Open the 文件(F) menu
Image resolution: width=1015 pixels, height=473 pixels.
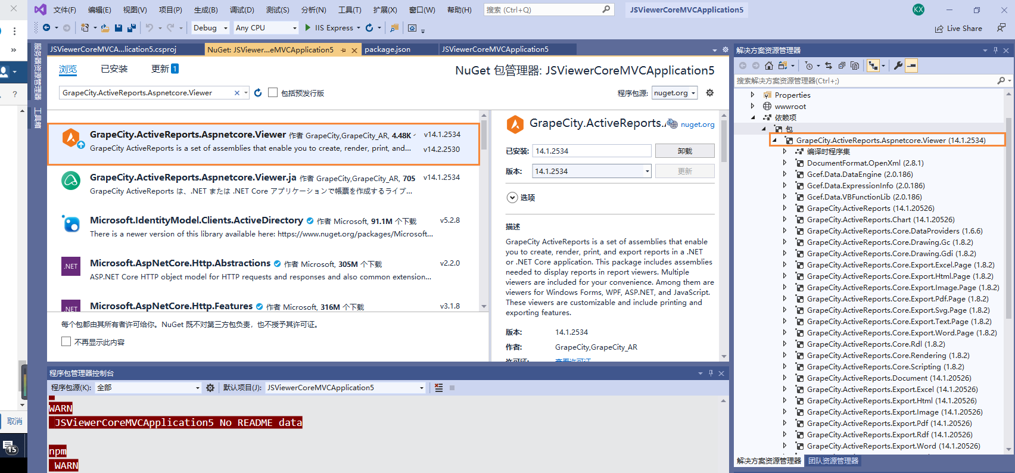[65, 10]
